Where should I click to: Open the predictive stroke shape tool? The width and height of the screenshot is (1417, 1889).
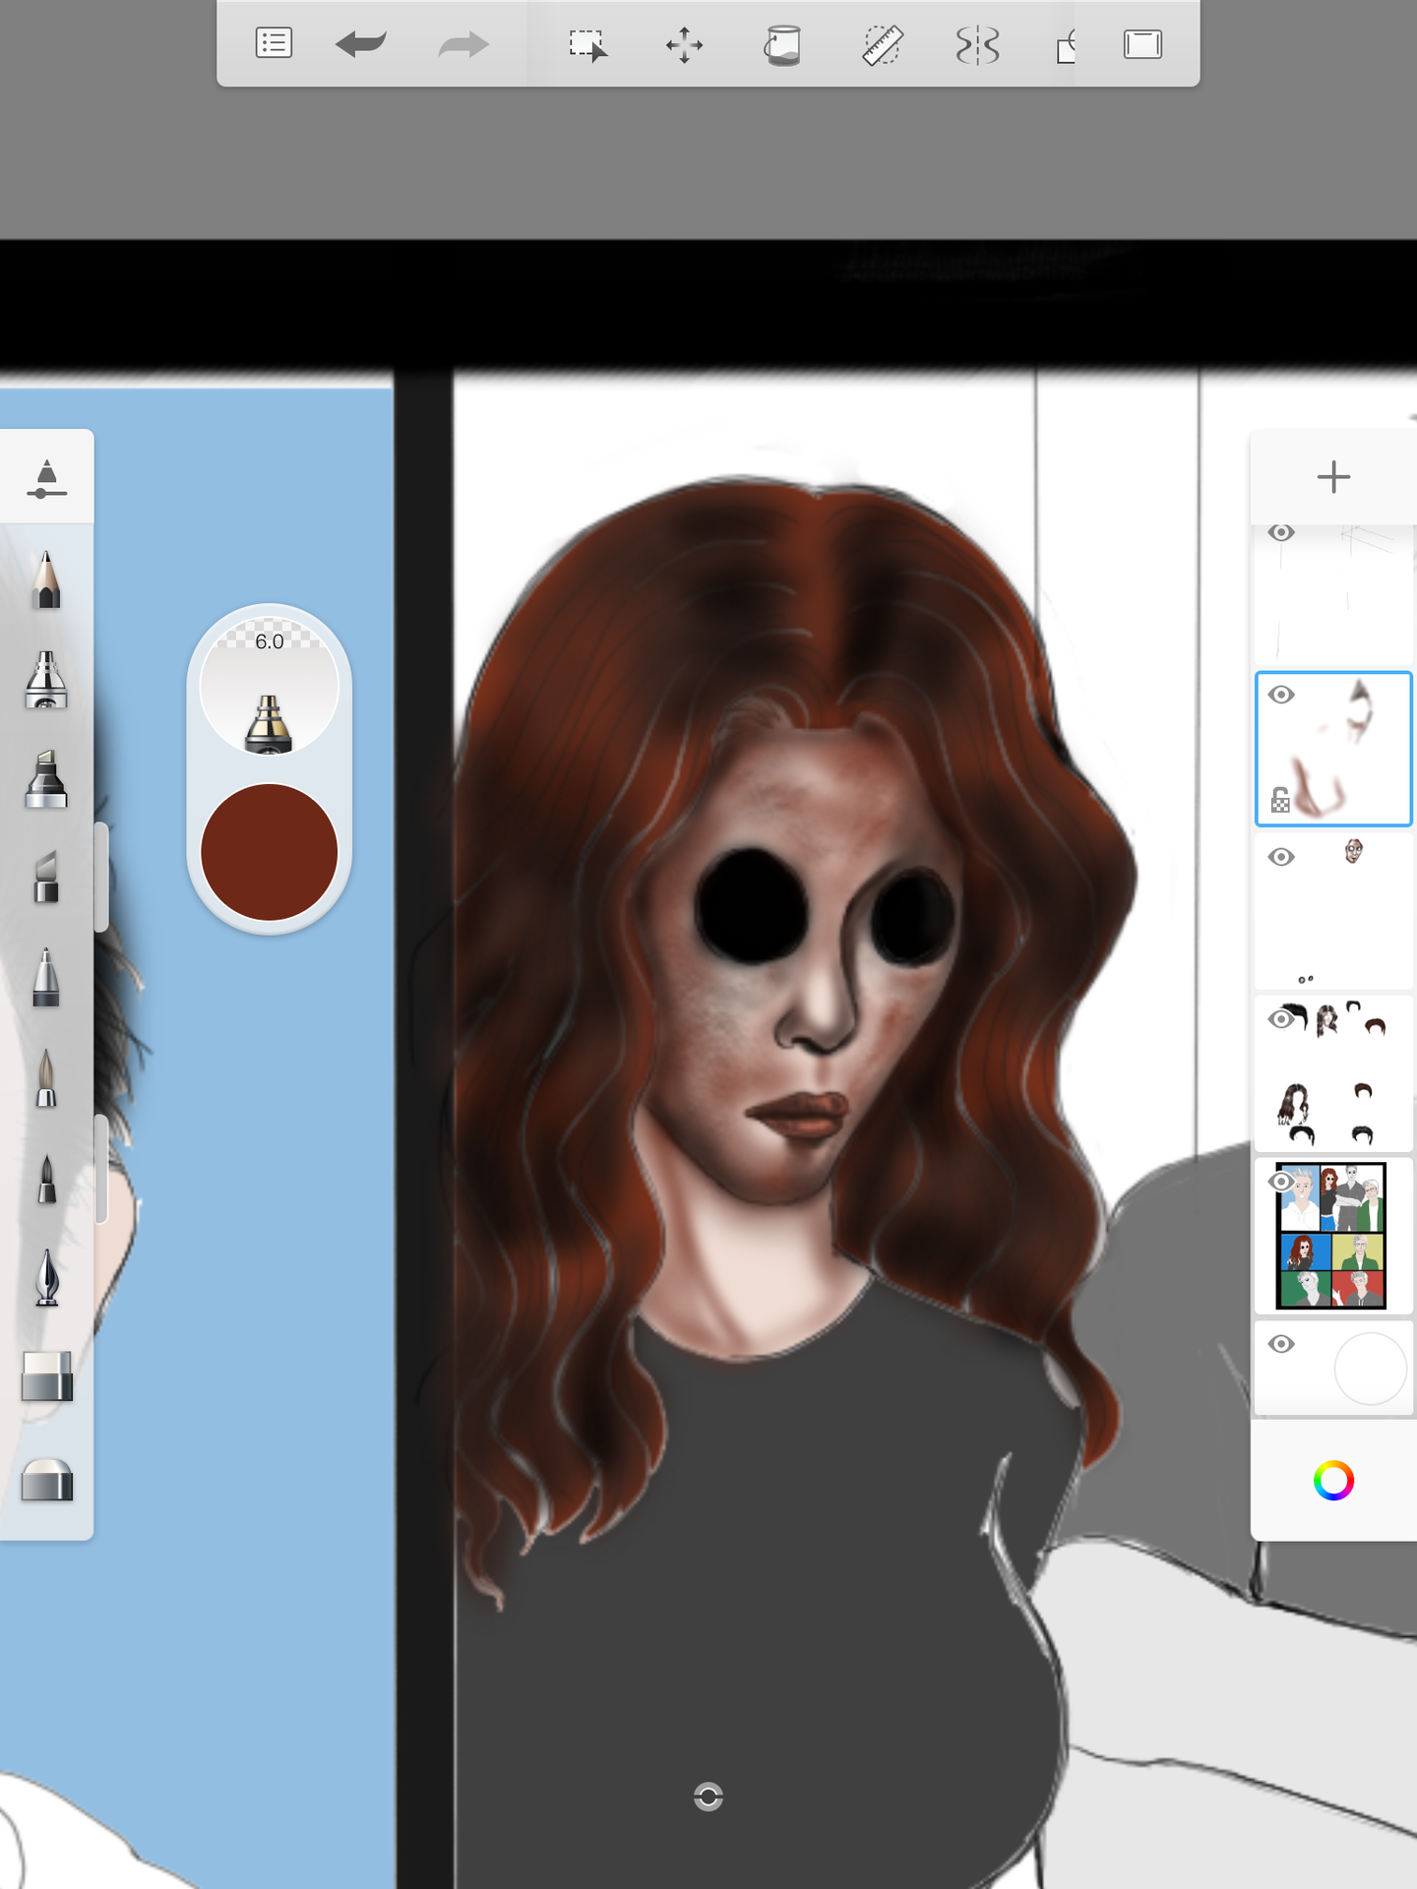tap(1066, 45)
